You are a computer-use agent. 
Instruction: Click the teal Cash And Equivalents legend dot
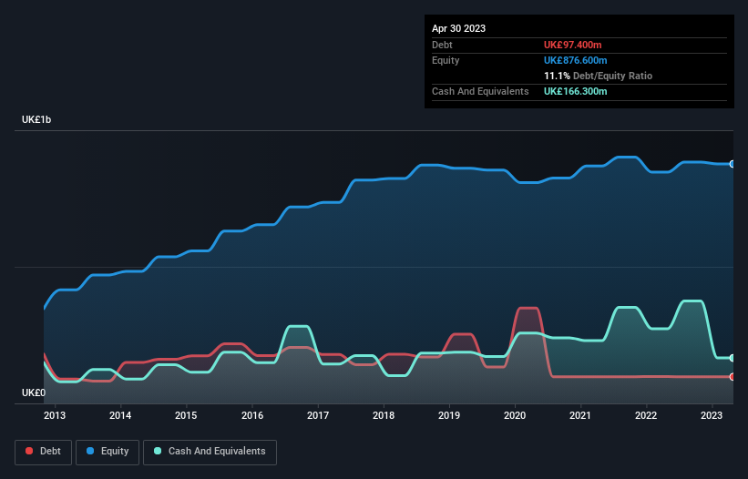[158, 451]
